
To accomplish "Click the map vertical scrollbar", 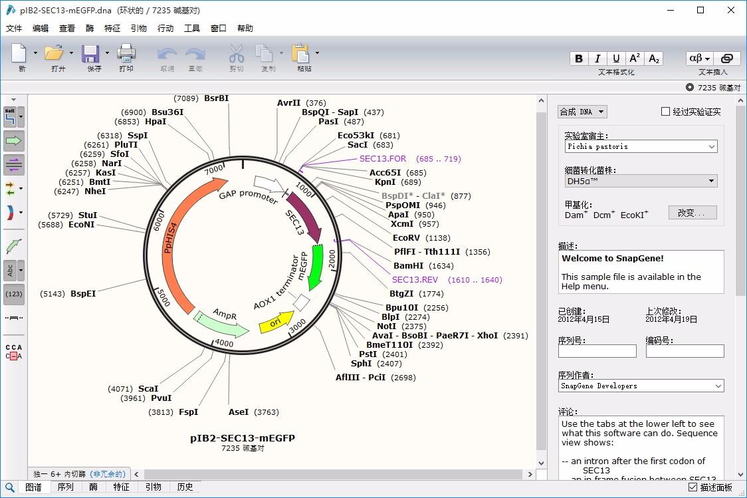I will (x=541, y=281).
